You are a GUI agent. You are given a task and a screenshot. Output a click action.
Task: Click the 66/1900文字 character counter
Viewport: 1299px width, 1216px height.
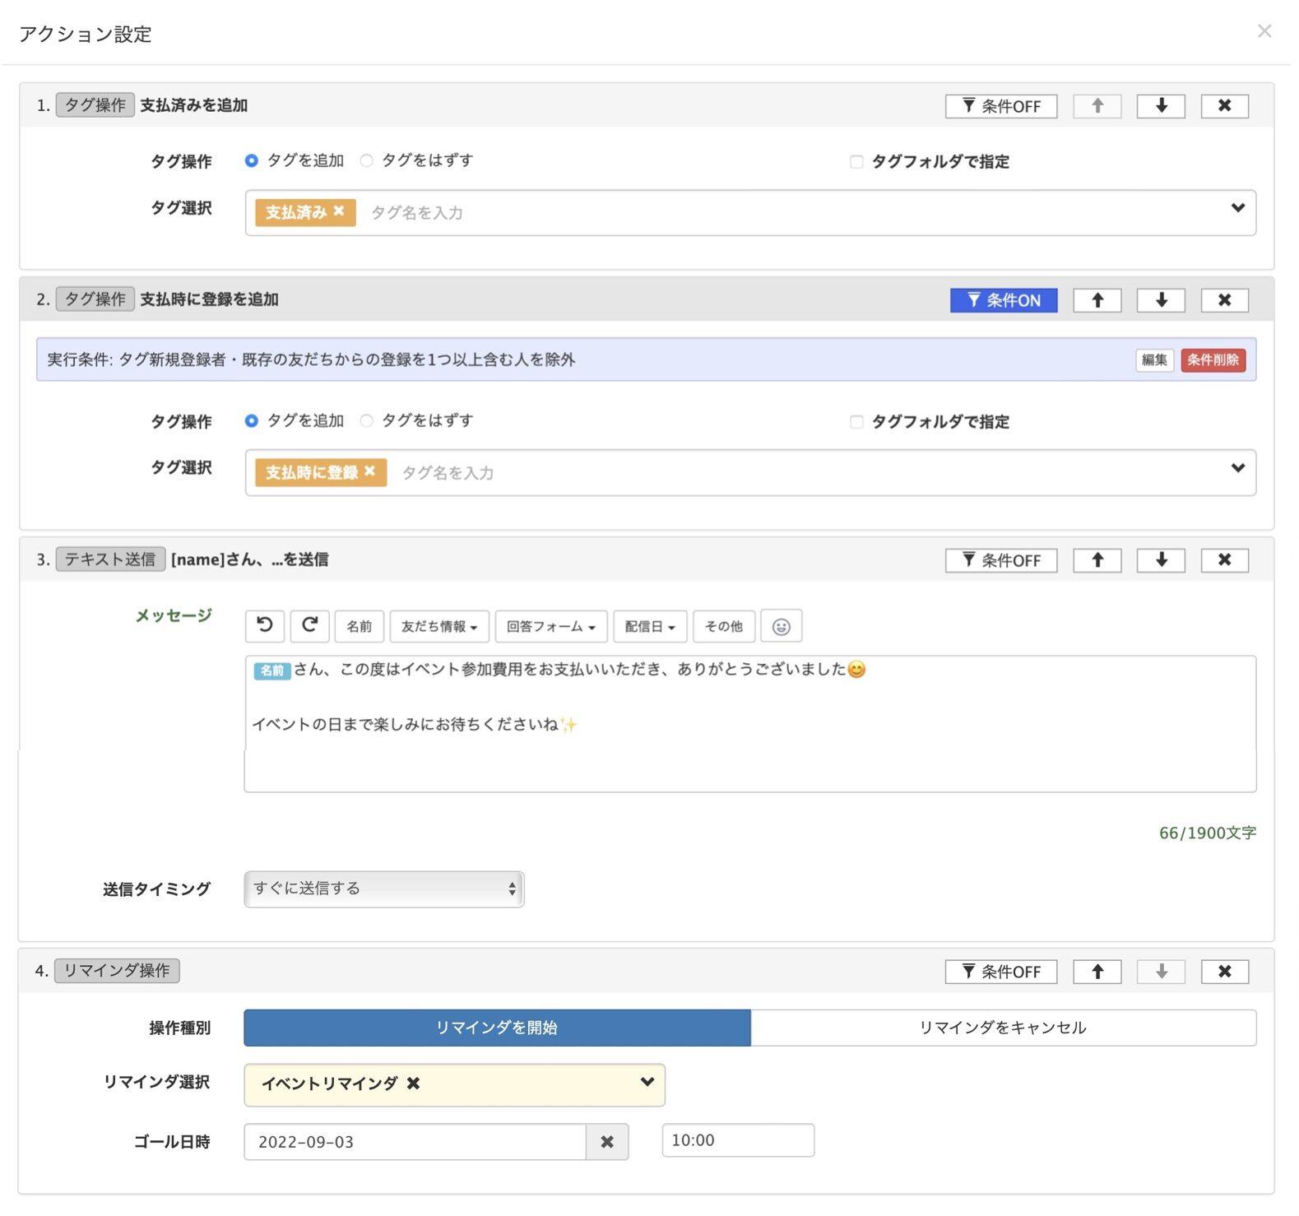pyautogui.click(x=1207, y=833)
